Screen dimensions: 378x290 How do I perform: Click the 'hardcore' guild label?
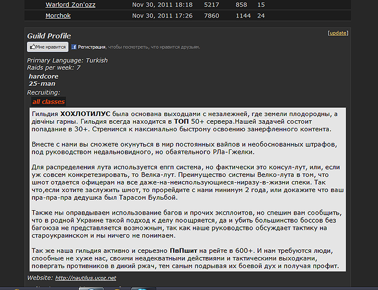click(43, 77)
